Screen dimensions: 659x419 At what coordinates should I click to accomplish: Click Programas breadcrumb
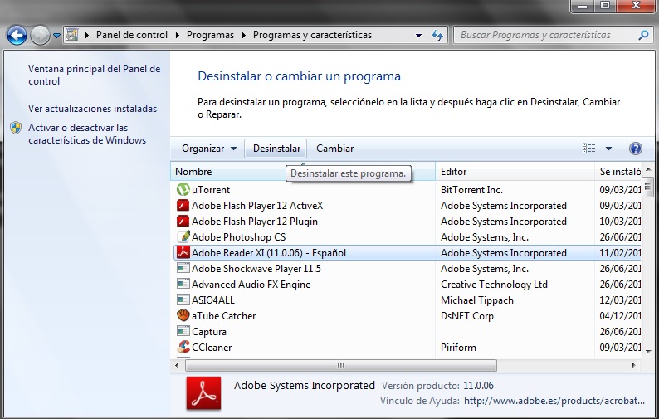pos(210,35)
